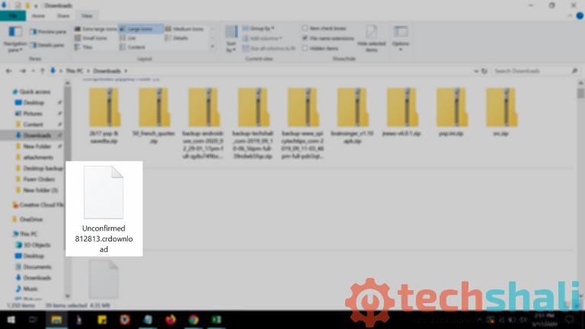Switch the layout to List
The width and height of the screenshot is (585, 329).
pyautogui.click(x=128, y=38)
